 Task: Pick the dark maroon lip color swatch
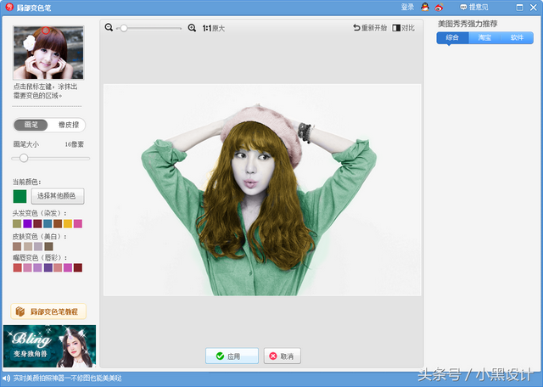[78, 267]
